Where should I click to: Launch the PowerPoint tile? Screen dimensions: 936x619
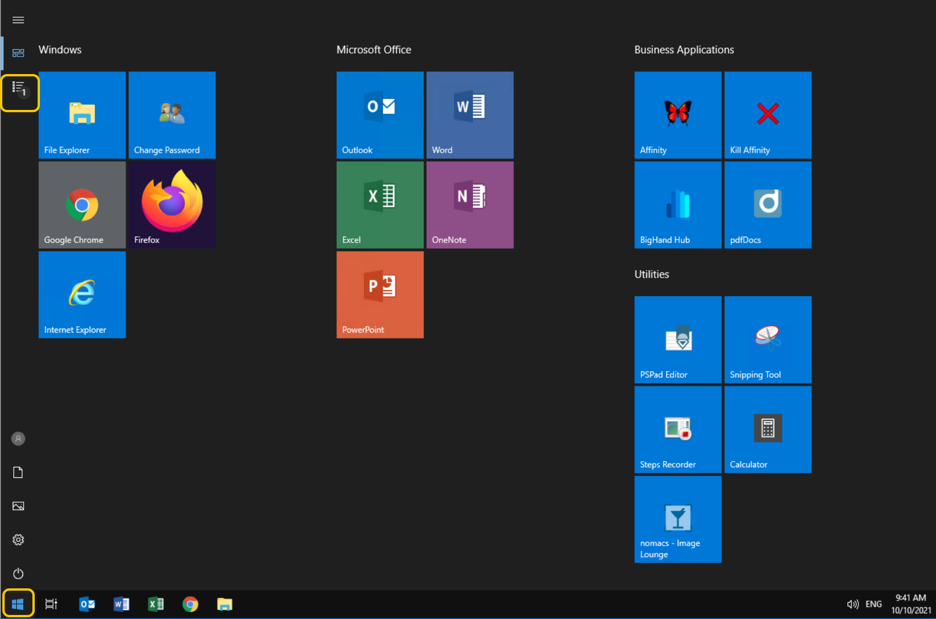[380, 294]
